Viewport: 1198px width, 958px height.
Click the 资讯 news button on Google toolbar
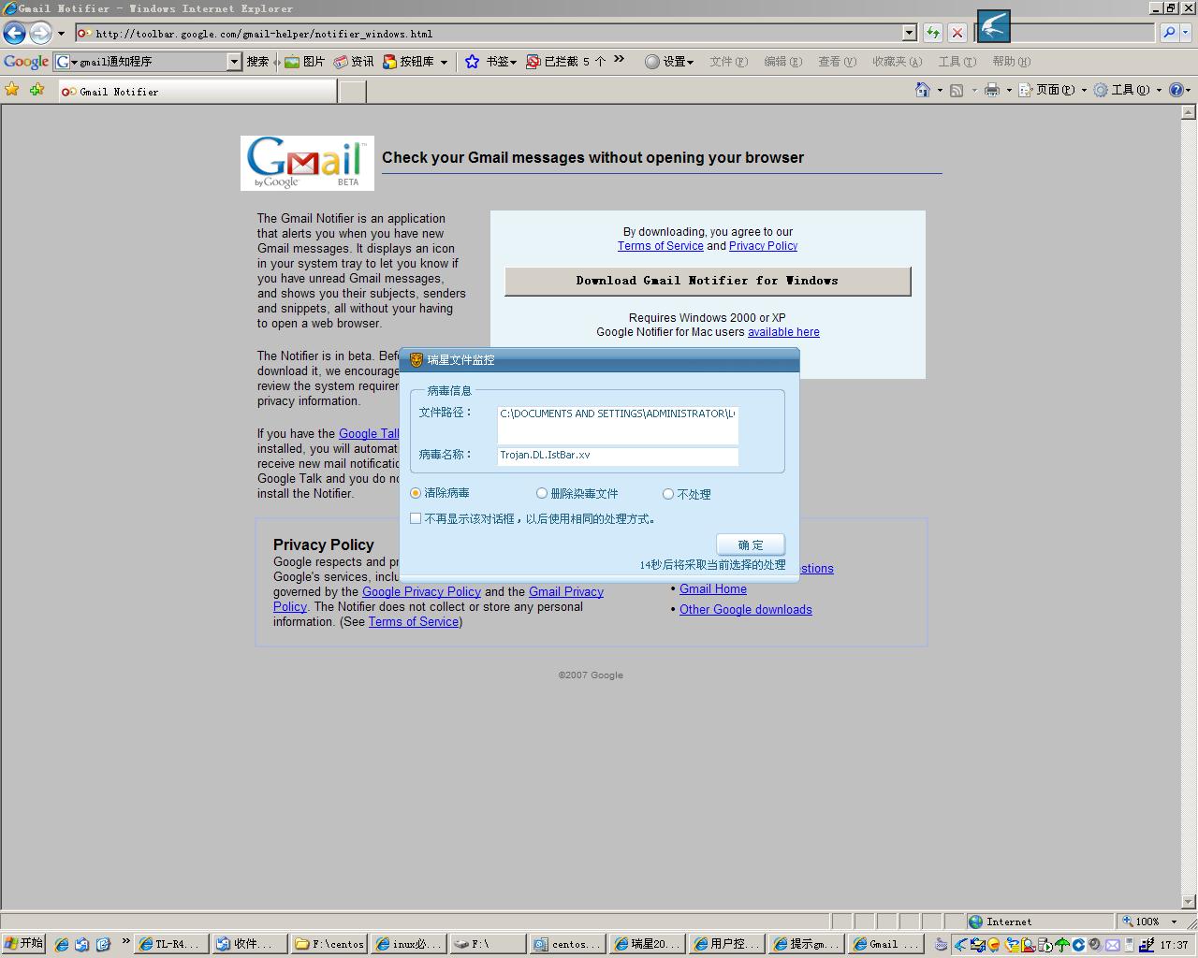(354, 62)
